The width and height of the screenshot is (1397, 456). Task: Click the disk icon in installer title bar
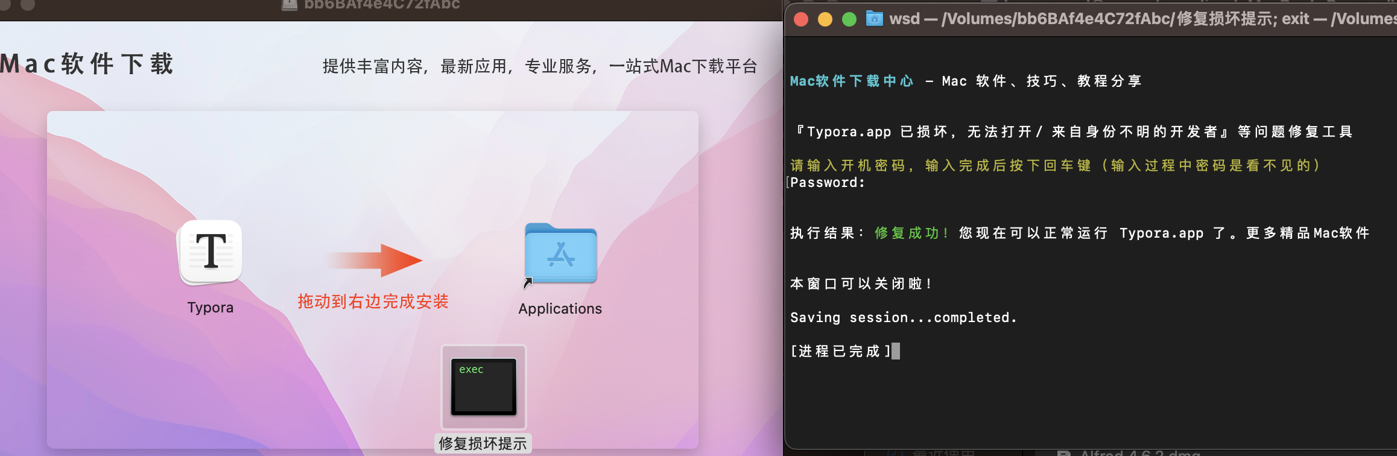(290, 5)
